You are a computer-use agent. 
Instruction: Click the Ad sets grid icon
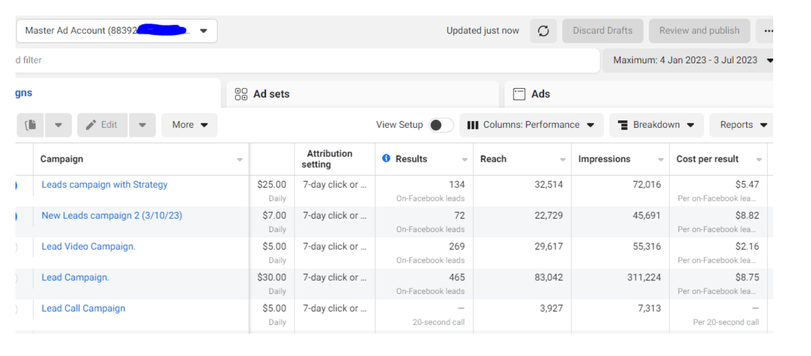(x=241, y=94)
